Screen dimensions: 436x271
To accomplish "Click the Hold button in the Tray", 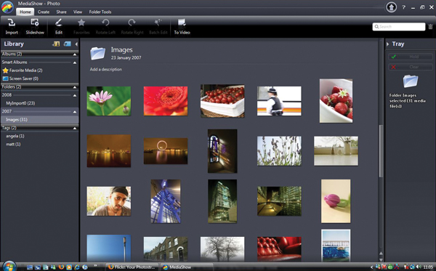I will click(x=411, y=57).
